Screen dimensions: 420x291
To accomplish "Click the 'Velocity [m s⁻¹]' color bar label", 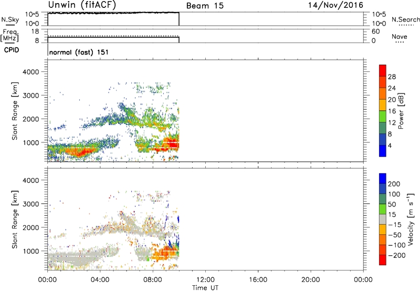I will tap(410, 220).
